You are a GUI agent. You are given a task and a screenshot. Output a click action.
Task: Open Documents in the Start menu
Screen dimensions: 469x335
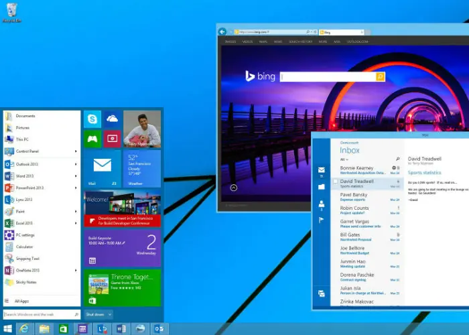(42, 116)
